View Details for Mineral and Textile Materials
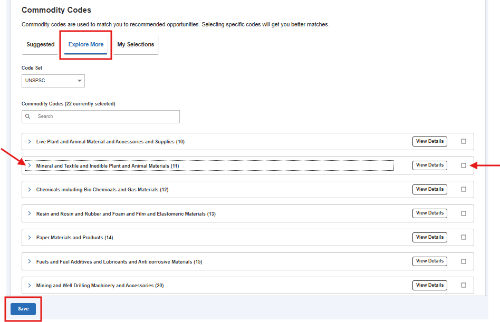The width and height of the screenshot is (500, 322). coord(429,165)
